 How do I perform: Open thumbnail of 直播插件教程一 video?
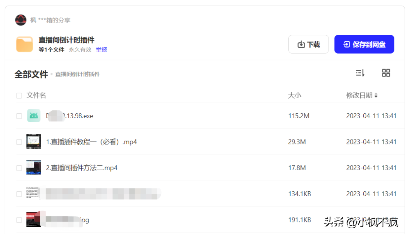click(34, 142)
